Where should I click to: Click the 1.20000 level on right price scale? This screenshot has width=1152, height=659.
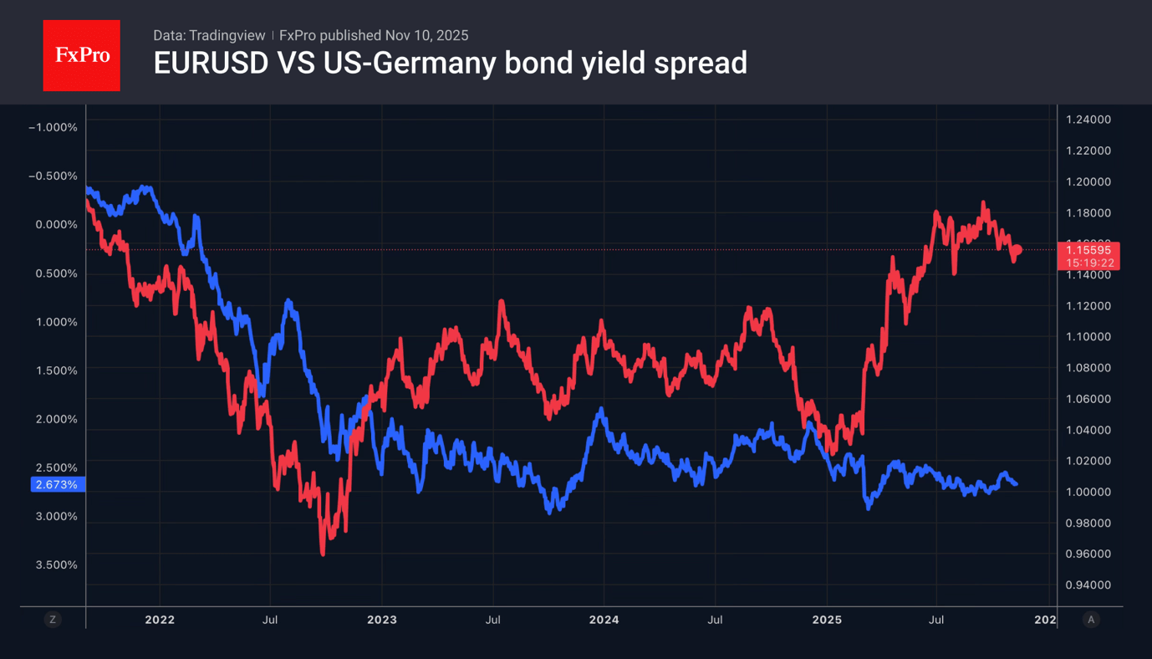tap(1088, 182)
